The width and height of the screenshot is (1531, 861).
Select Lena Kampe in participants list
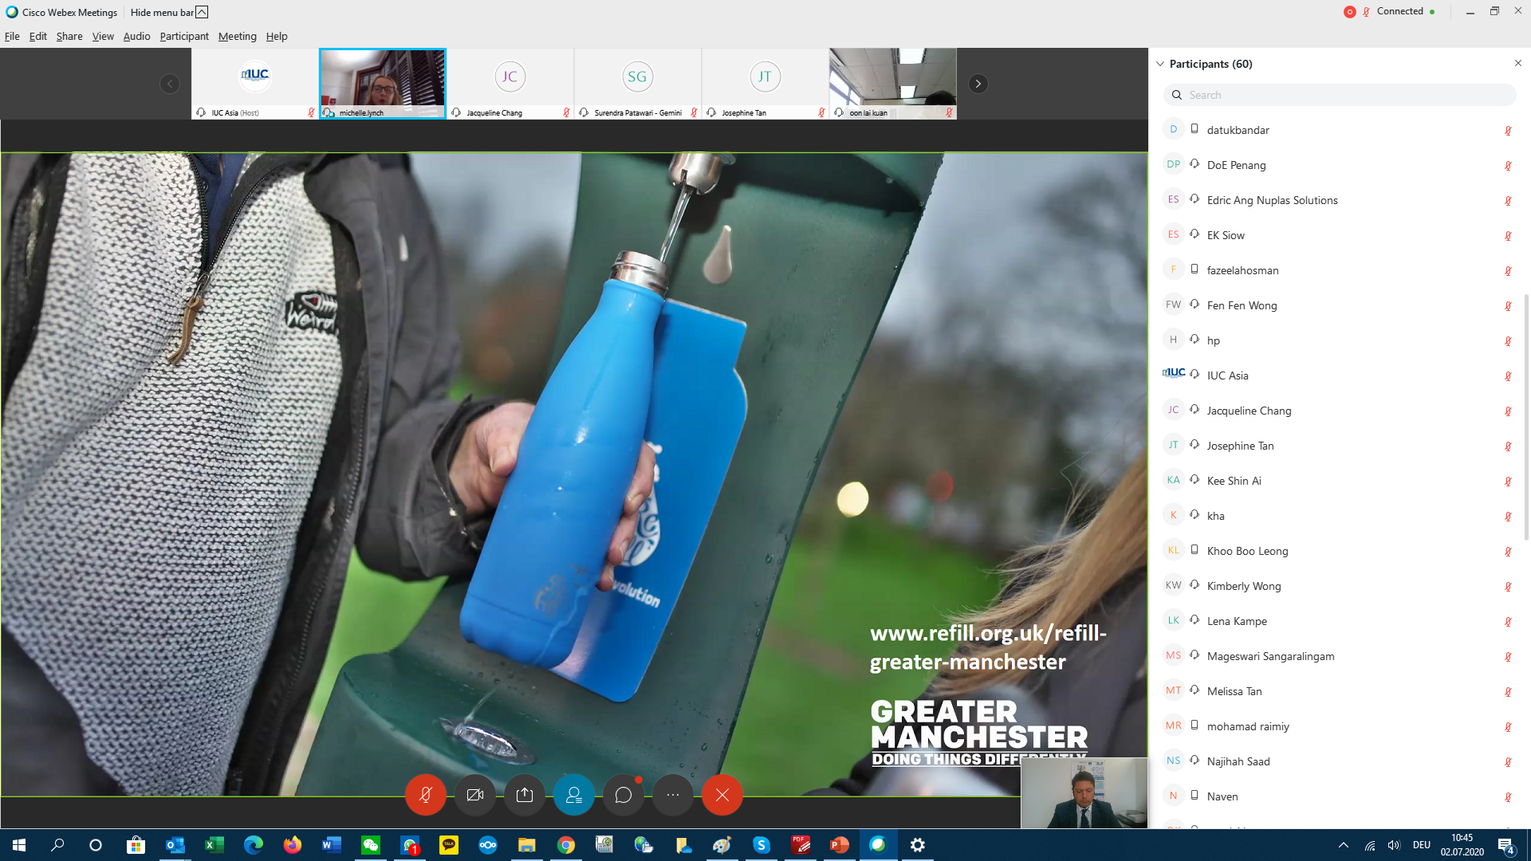[1236, 621]
